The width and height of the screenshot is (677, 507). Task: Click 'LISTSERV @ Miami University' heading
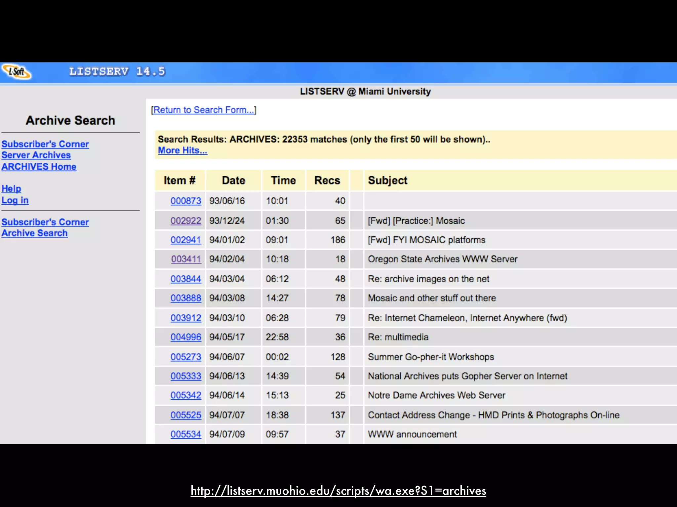[x=365, y=91]
